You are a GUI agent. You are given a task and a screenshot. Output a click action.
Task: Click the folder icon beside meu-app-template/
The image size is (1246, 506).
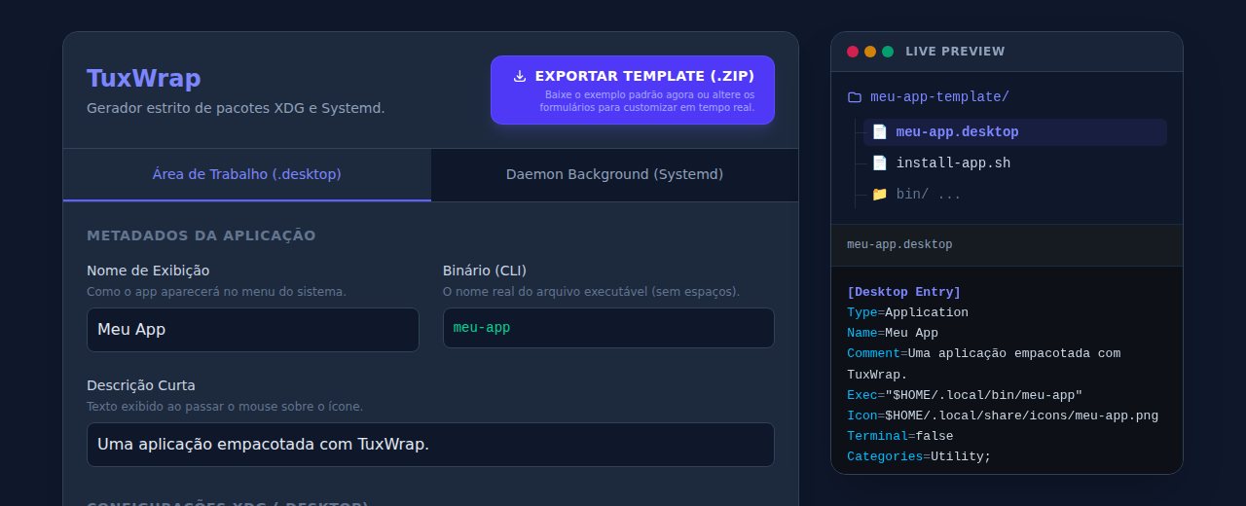(x=855, y=97)
